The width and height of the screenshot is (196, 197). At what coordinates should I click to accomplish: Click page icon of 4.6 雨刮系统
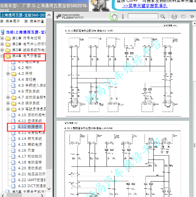13,92
